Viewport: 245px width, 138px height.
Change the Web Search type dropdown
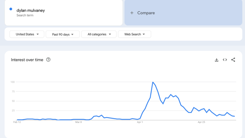click(x=135, y=34)
